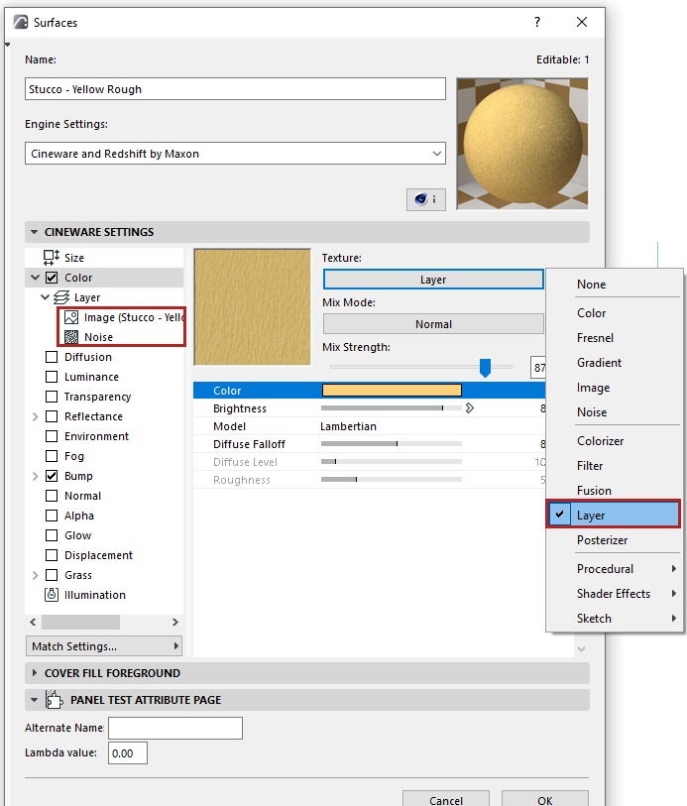Enable the Luminance checkbox
The width and height of the screenshot is (687, 806).
[x=52, y=377]
